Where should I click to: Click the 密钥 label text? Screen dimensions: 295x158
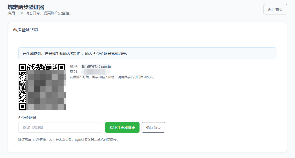click(x=74, y=72)
